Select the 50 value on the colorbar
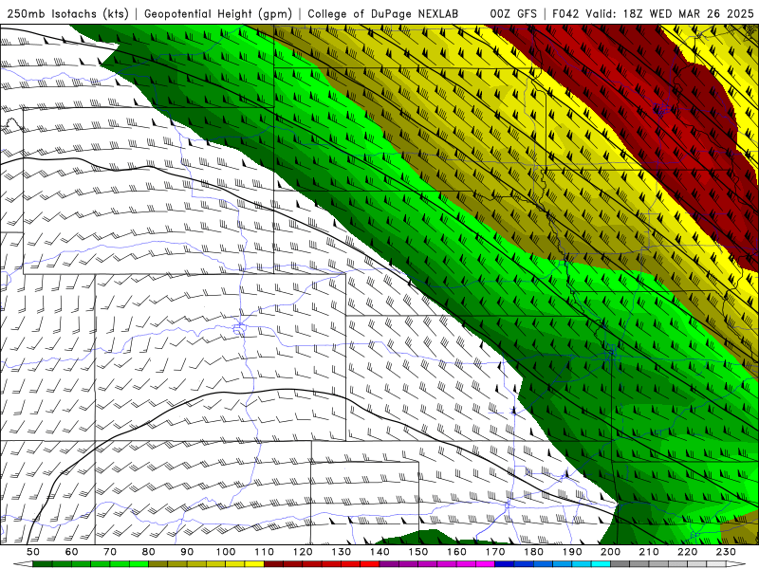This screenshot has width=759, height=569. click(x=33, y=552)
